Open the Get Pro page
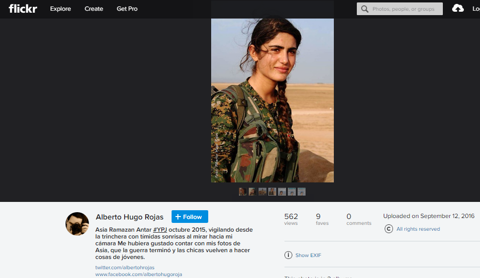The width and height of the screenshot is (480, 278). tap(127, 9)
